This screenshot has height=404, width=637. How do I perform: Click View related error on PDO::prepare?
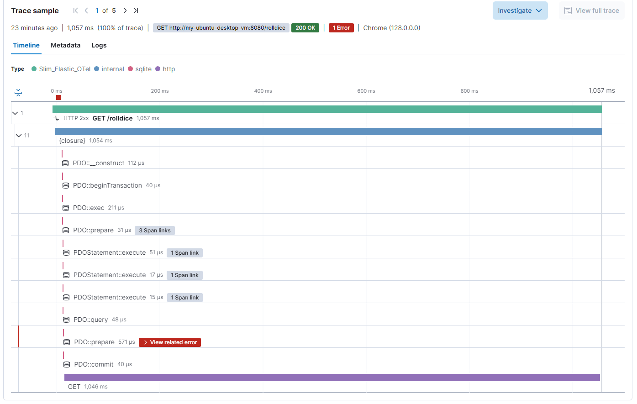click(169, 342)
